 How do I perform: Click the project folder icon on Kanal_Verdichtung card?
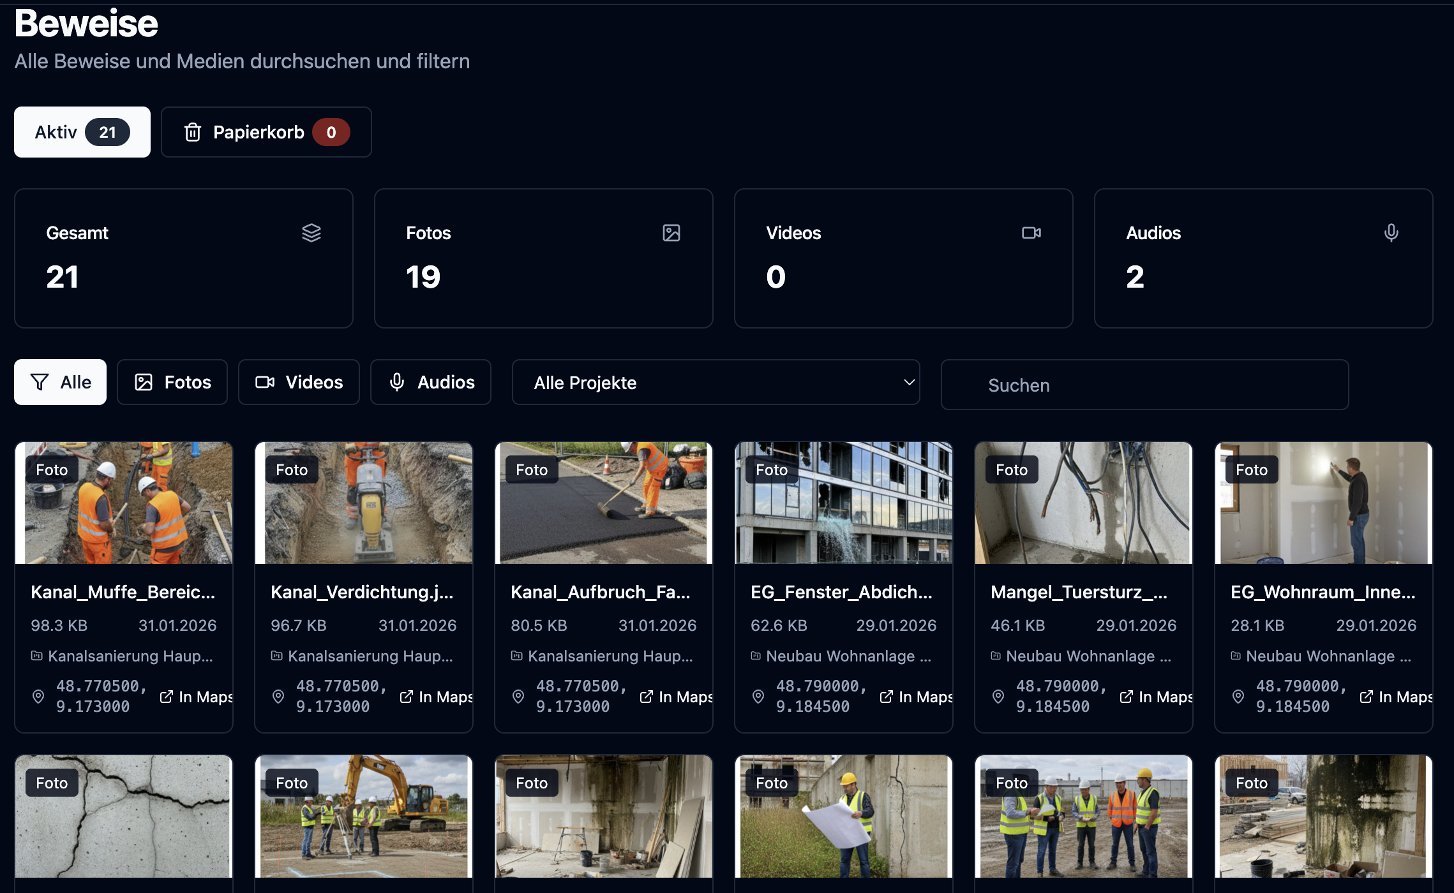click(276, 656)
